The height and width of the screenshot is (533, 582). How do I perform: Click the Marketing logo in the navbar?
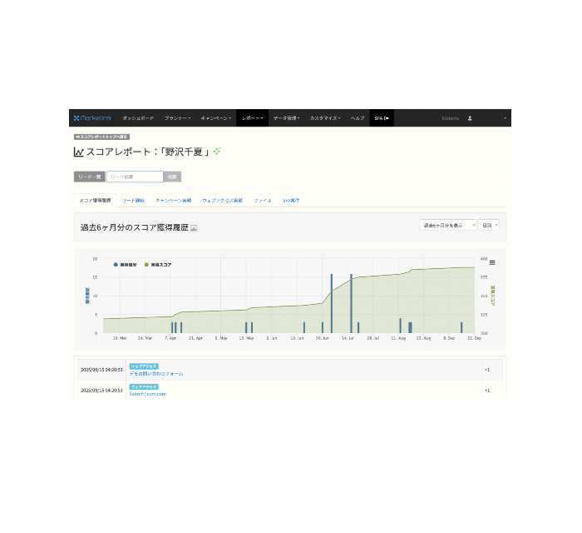tap(92, 118)
